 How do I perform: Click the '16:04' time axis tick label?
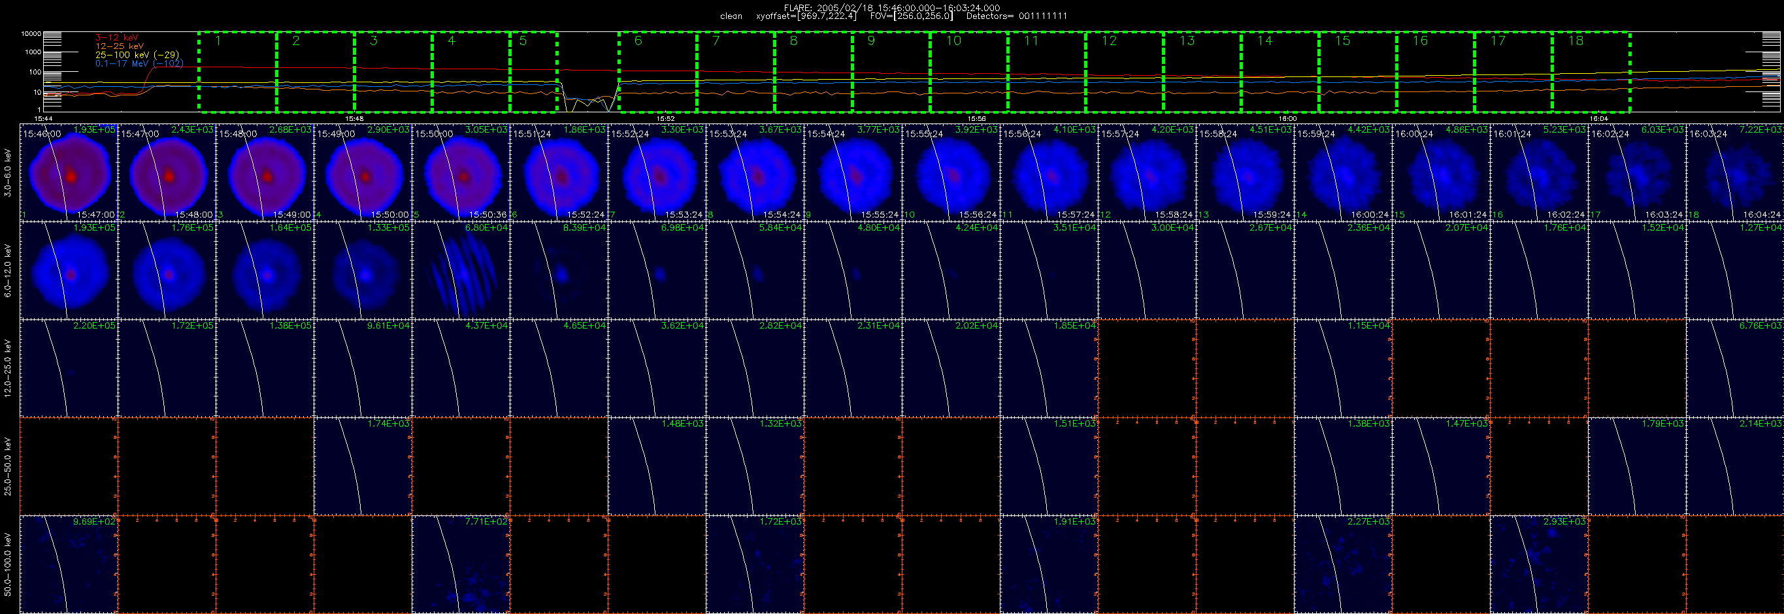pyautogui.click(x=1598, y=118)
